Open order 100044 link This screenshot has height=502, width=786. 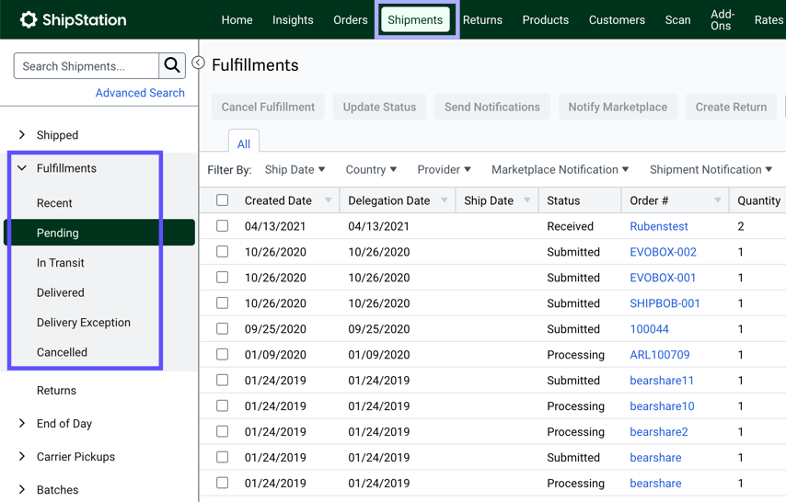pos(649,329)
